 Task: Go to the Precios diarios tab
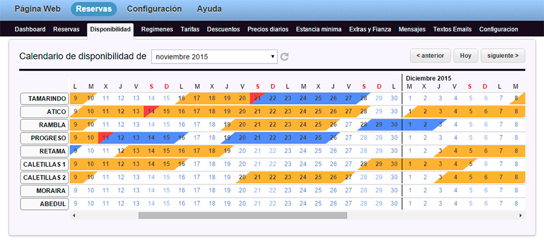pos(268,30)
